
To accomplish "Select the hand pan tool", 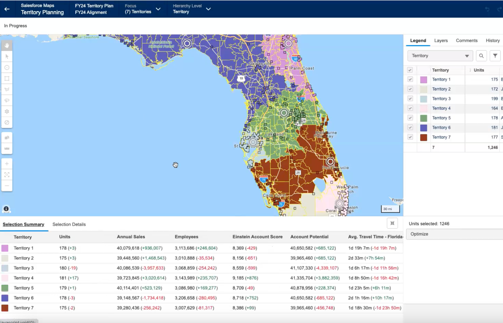I will (7, 46).
